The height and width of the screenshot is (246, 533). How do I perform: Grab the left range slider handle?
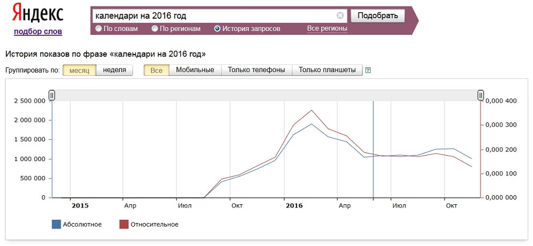pos(51,95)
